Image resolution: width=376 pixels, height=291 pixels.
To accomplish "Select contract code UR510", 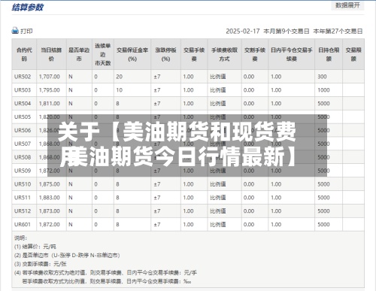I will point(23,184).
